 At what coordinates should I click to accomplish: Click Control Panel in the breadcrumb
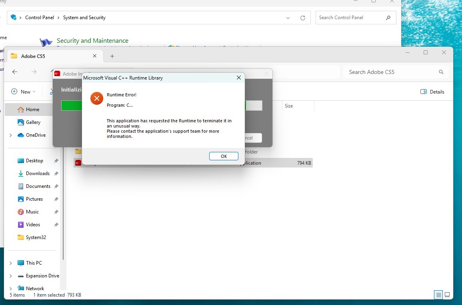tap(40, 17)
